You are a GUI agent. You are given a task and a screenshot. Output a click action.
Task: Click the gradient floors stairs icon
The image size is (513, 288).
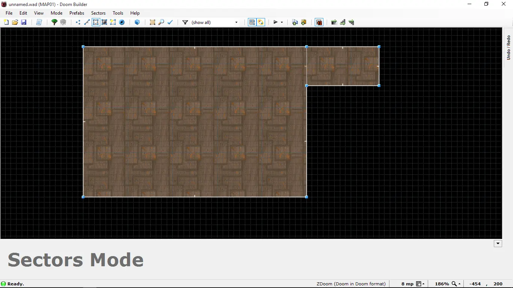(x=343, y=22)
